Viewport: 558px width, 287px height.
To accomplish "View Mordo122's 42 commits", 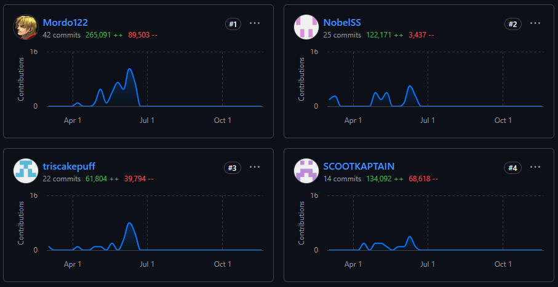I will coord(62,35).
